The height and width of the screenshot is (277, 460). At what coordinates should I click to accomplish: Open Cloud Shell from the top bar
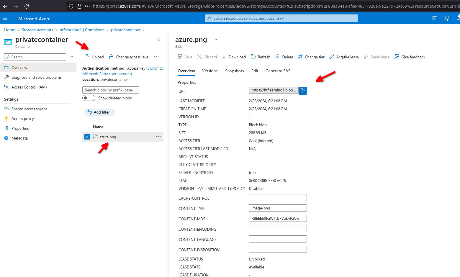coord(435,18)
